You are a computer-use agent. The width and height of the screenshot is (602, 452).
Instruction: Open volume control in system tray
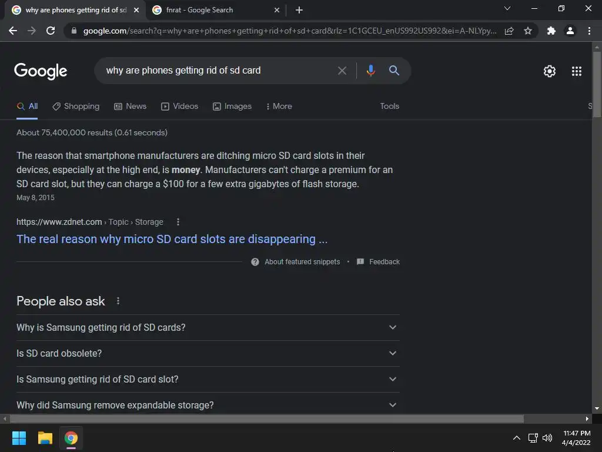547,438
